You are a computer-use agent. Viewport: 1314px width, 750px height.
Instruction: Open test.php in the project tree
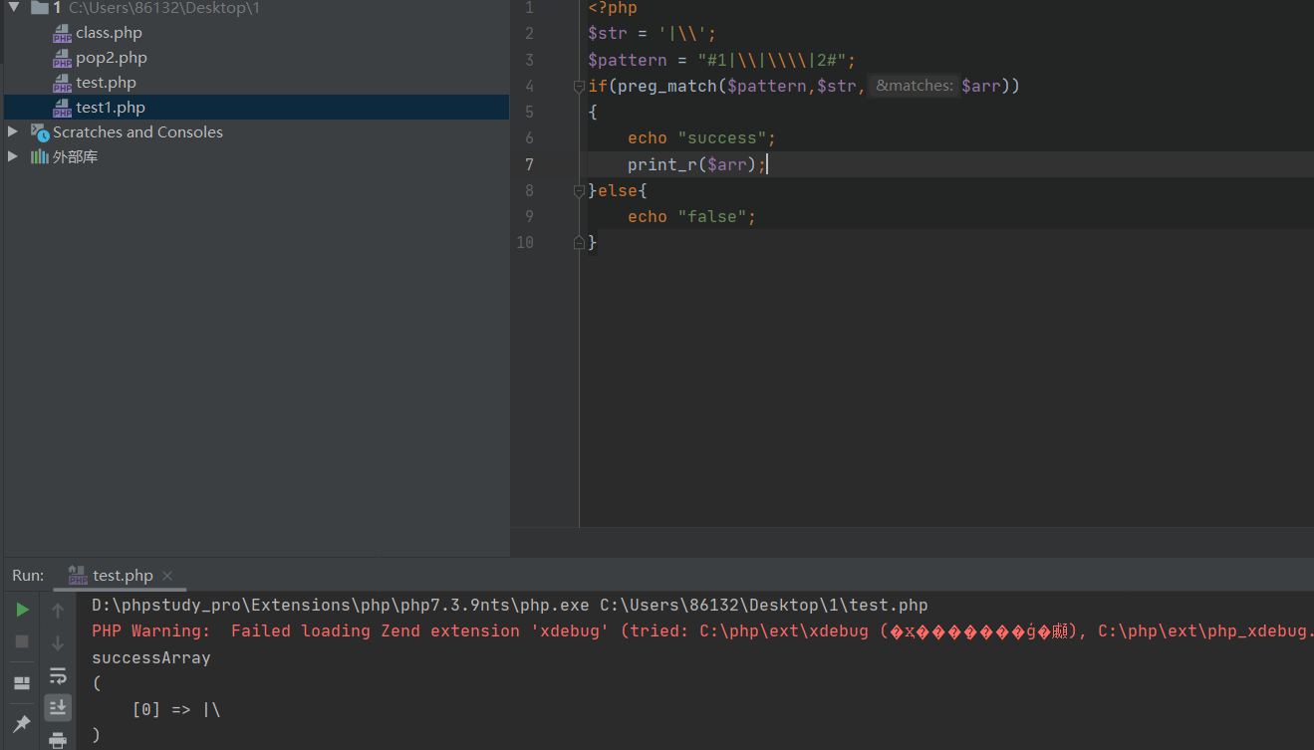[106, 83]
